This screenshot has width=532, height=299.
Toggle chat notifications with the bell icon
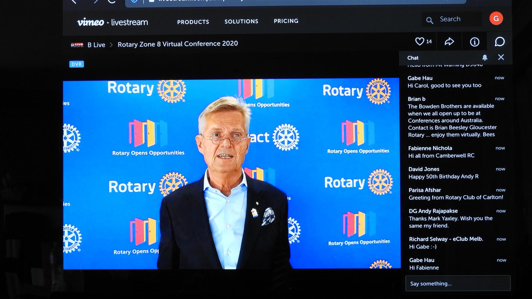click(x=485, y=57)
